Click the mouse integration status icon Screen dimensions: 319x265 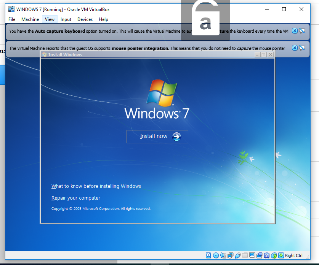point(274,255)
